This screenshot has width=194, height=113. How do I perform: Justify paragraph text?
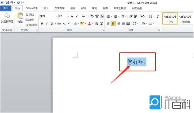point(123,23)
